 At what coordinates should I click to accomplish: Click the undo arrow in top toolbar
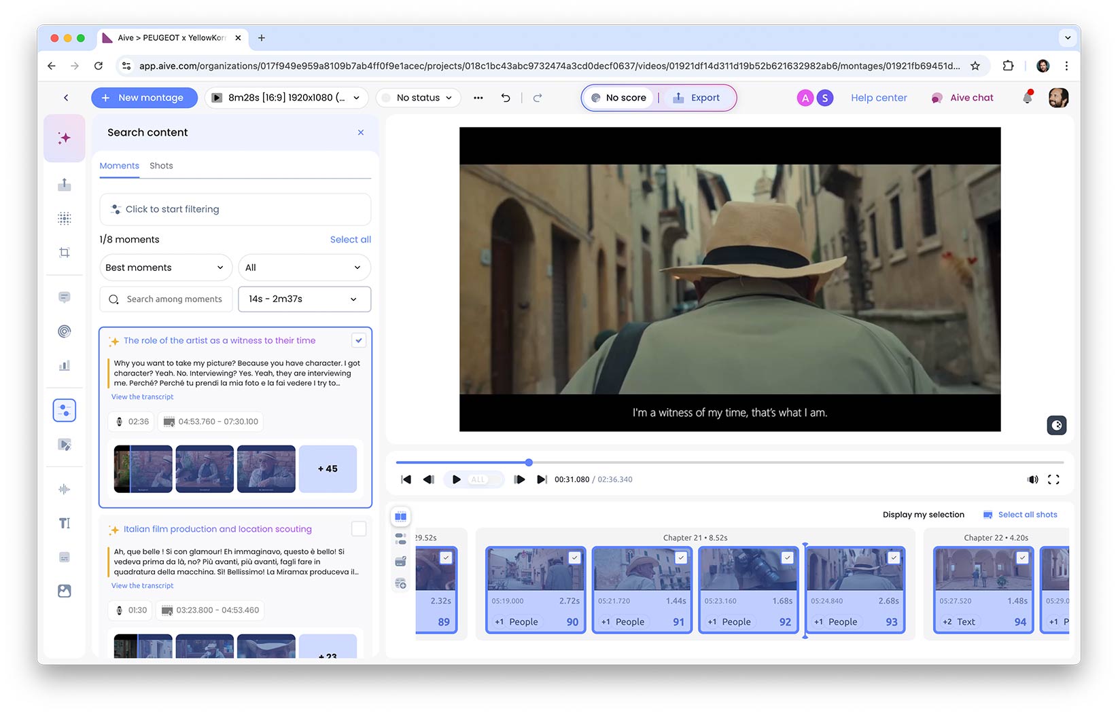pyautogui.click(x=506, y=98)
